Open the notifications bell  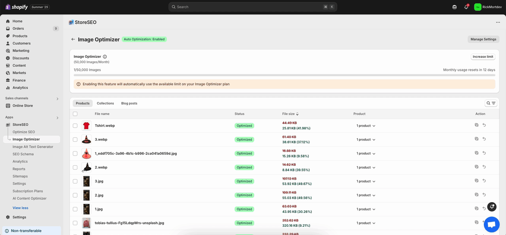pyautogui.click(x=466, y=7)
